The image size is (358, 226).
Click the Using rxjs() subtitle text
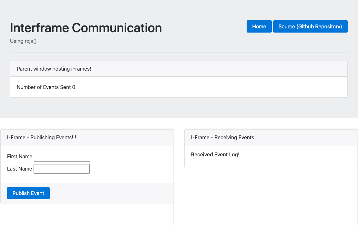click(23, 41)
